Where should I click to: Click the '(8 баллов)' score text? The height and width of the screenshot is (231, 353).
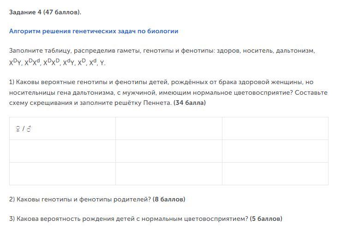(x=169, y=200)
